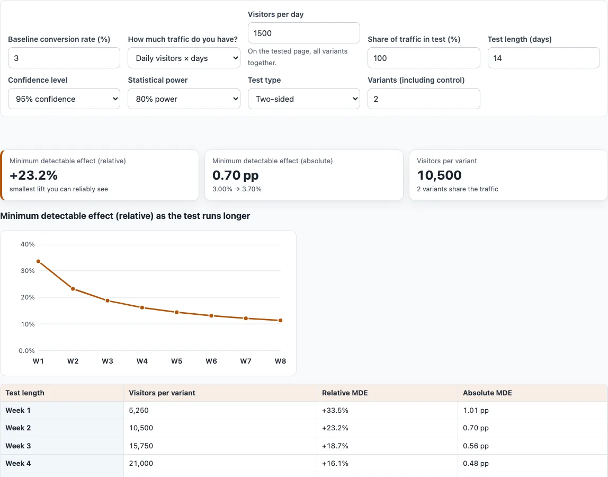
Task: Click the W3 data point on chart
Action: coord(108,301)
